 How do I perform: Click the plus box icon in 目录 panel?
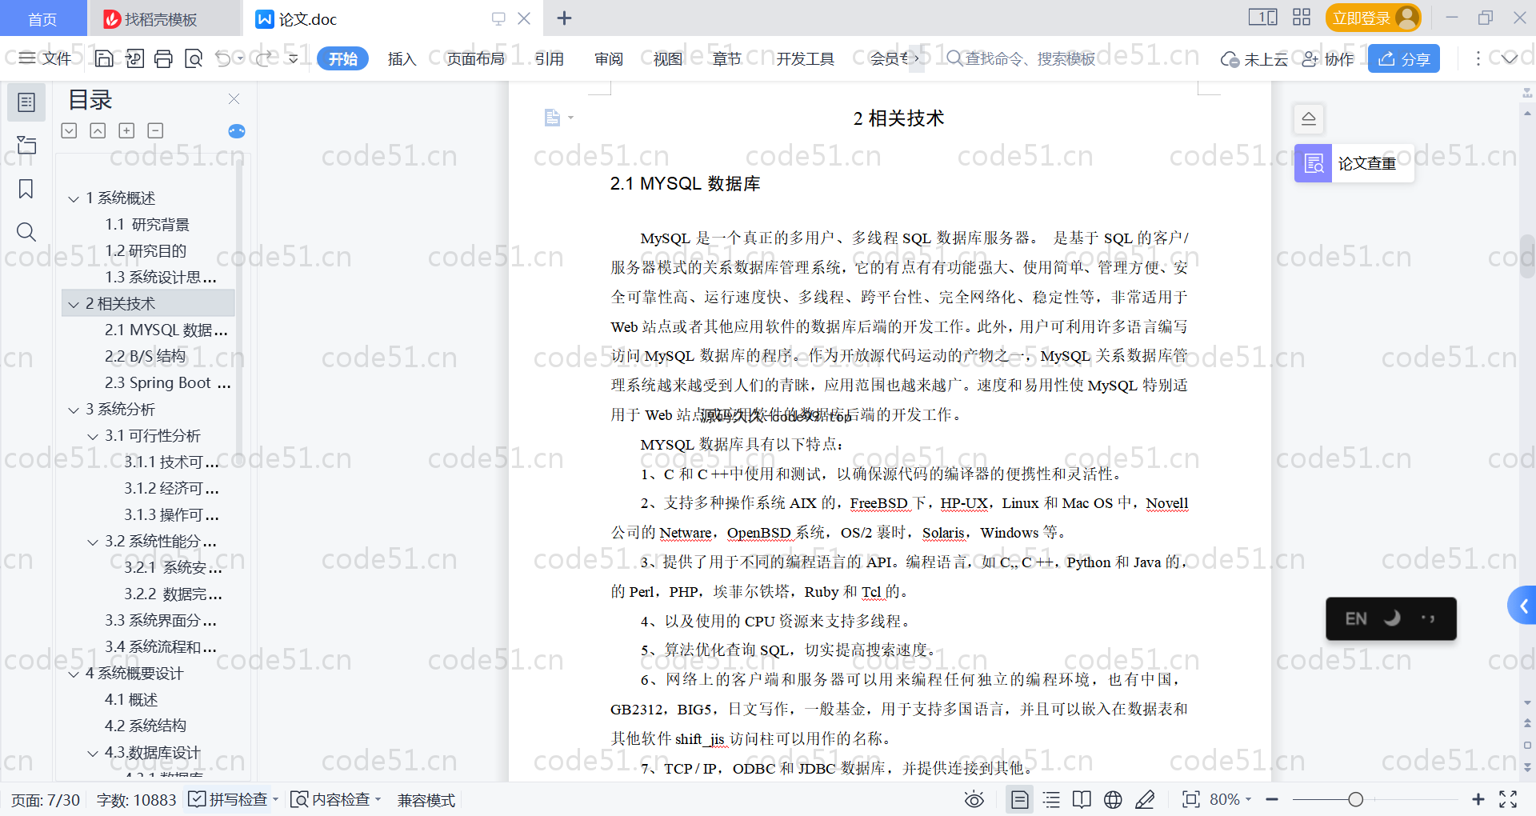pos(126,130)
